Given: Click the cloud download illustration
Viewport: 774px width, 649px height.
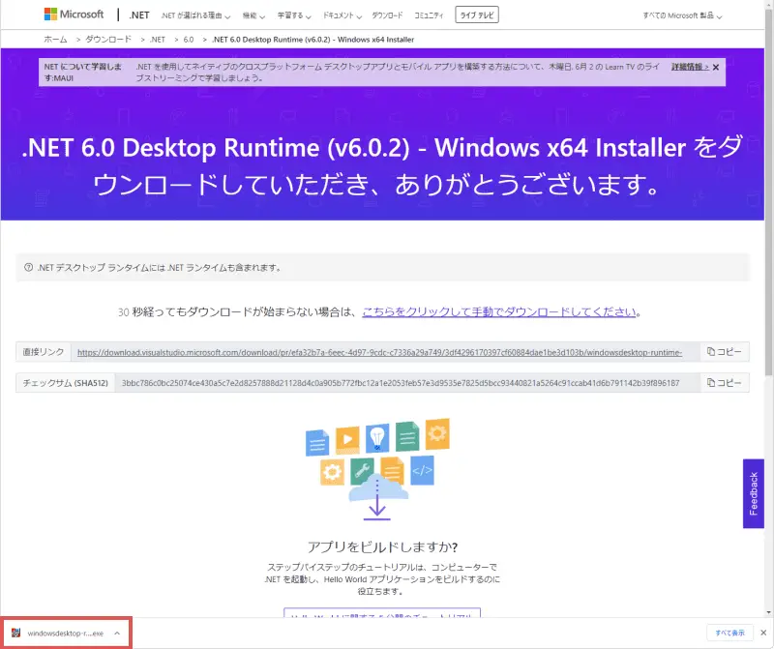Looking at the screenshot, I should click(x=378, y=470).
